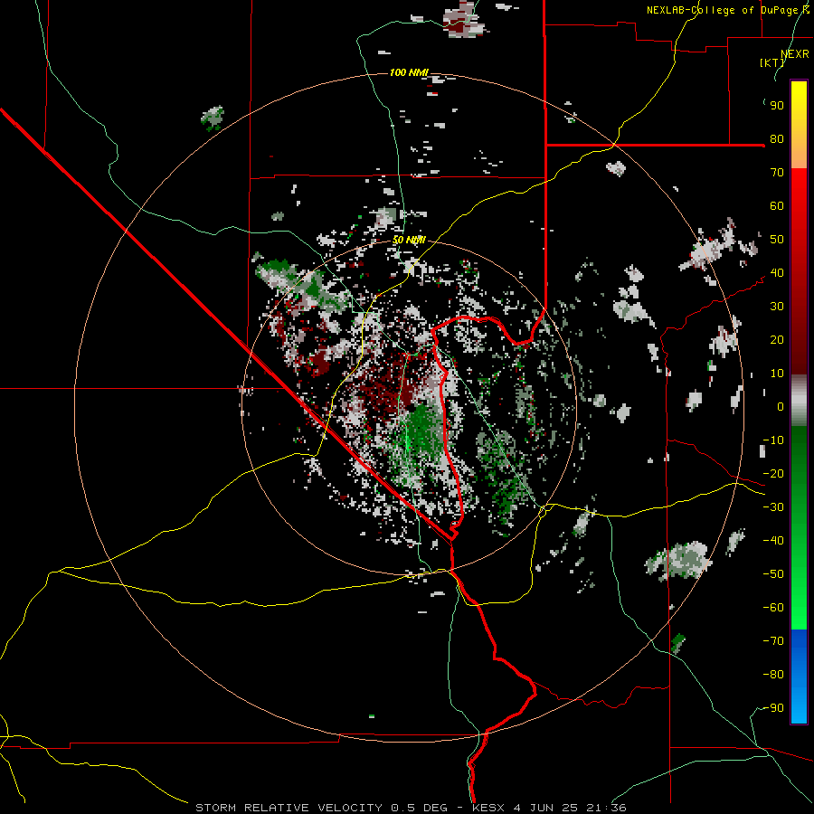Click the "21:36" timestamp in the caption
Screen dimensions: 814x814
coord(606,808)
